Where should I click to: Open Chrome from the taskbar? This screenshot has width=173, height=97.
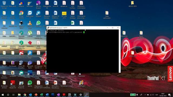(25, 95)
